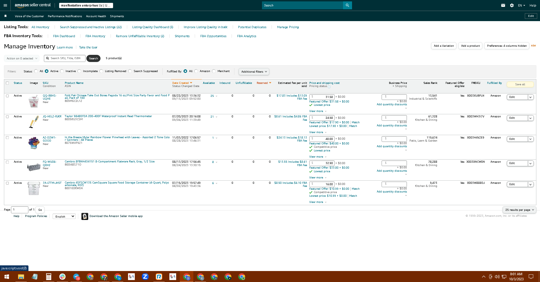Viewport: 540px width, 282px height.
Task: Choose the Incomplete status filter
Action: click(79, 71)
